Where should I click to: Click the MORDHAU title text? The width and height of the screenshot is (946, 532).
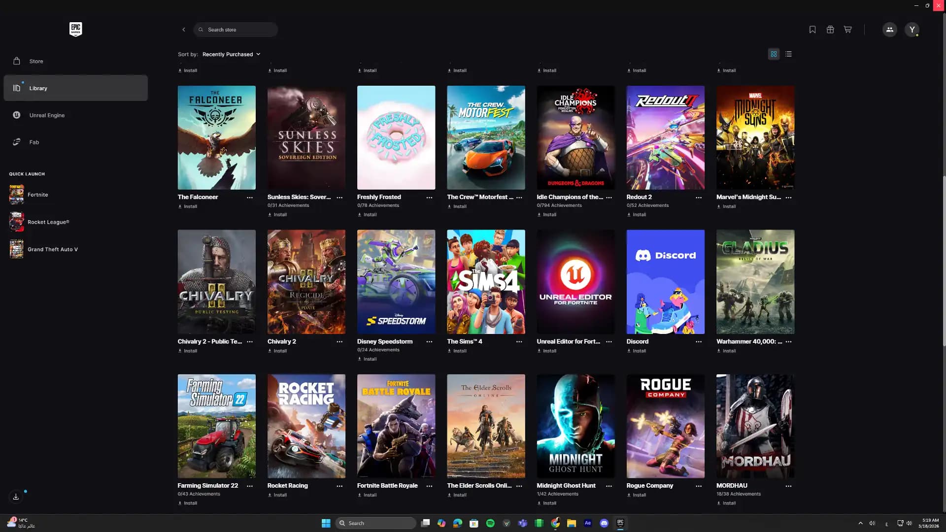point(732,486)
